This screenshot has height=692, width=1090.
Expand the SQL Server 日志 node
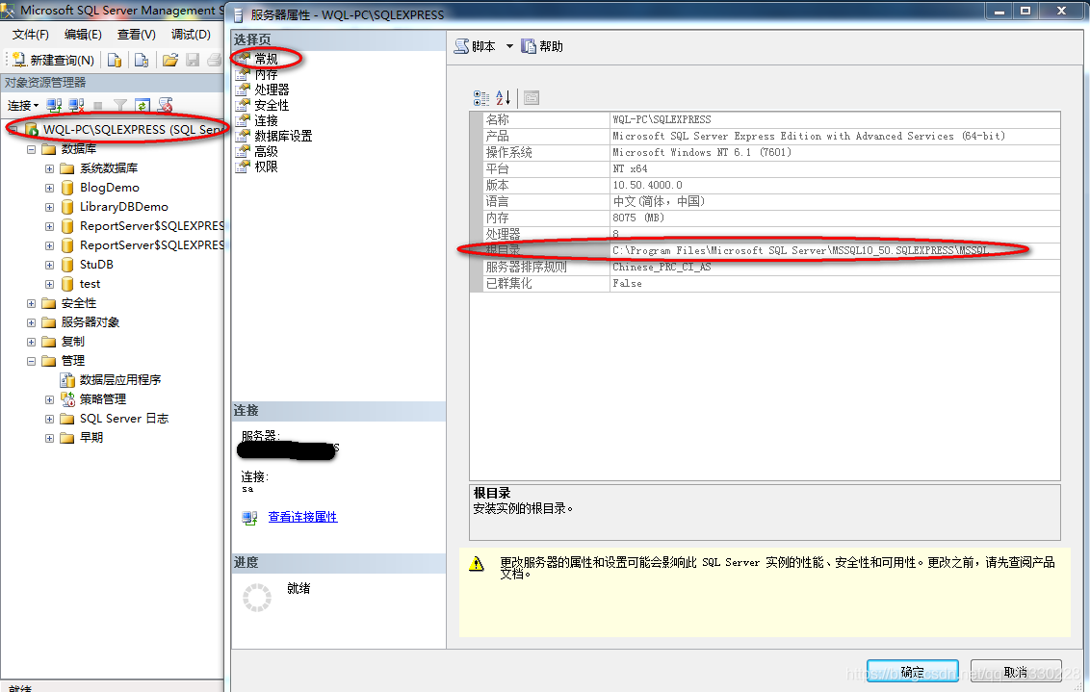[49, 419]
